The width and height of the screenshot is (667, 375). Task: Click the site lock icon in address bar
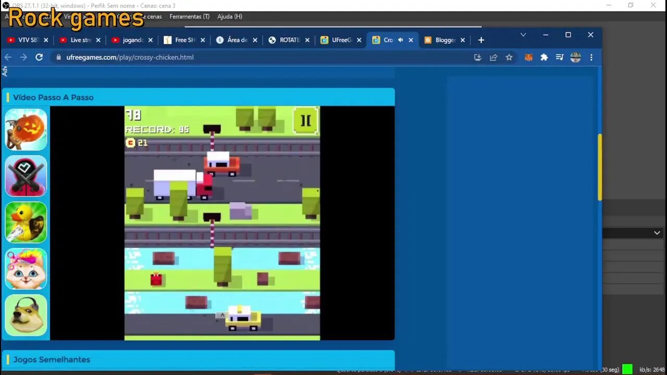coord(58,57)
